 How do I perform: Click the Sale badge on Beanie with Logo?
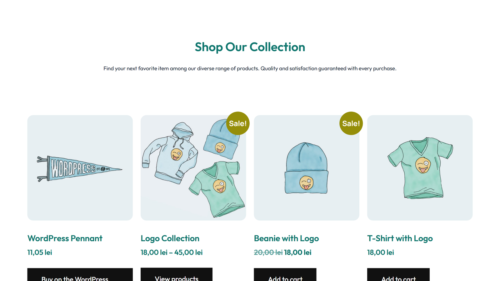click(x=351, y=123)
